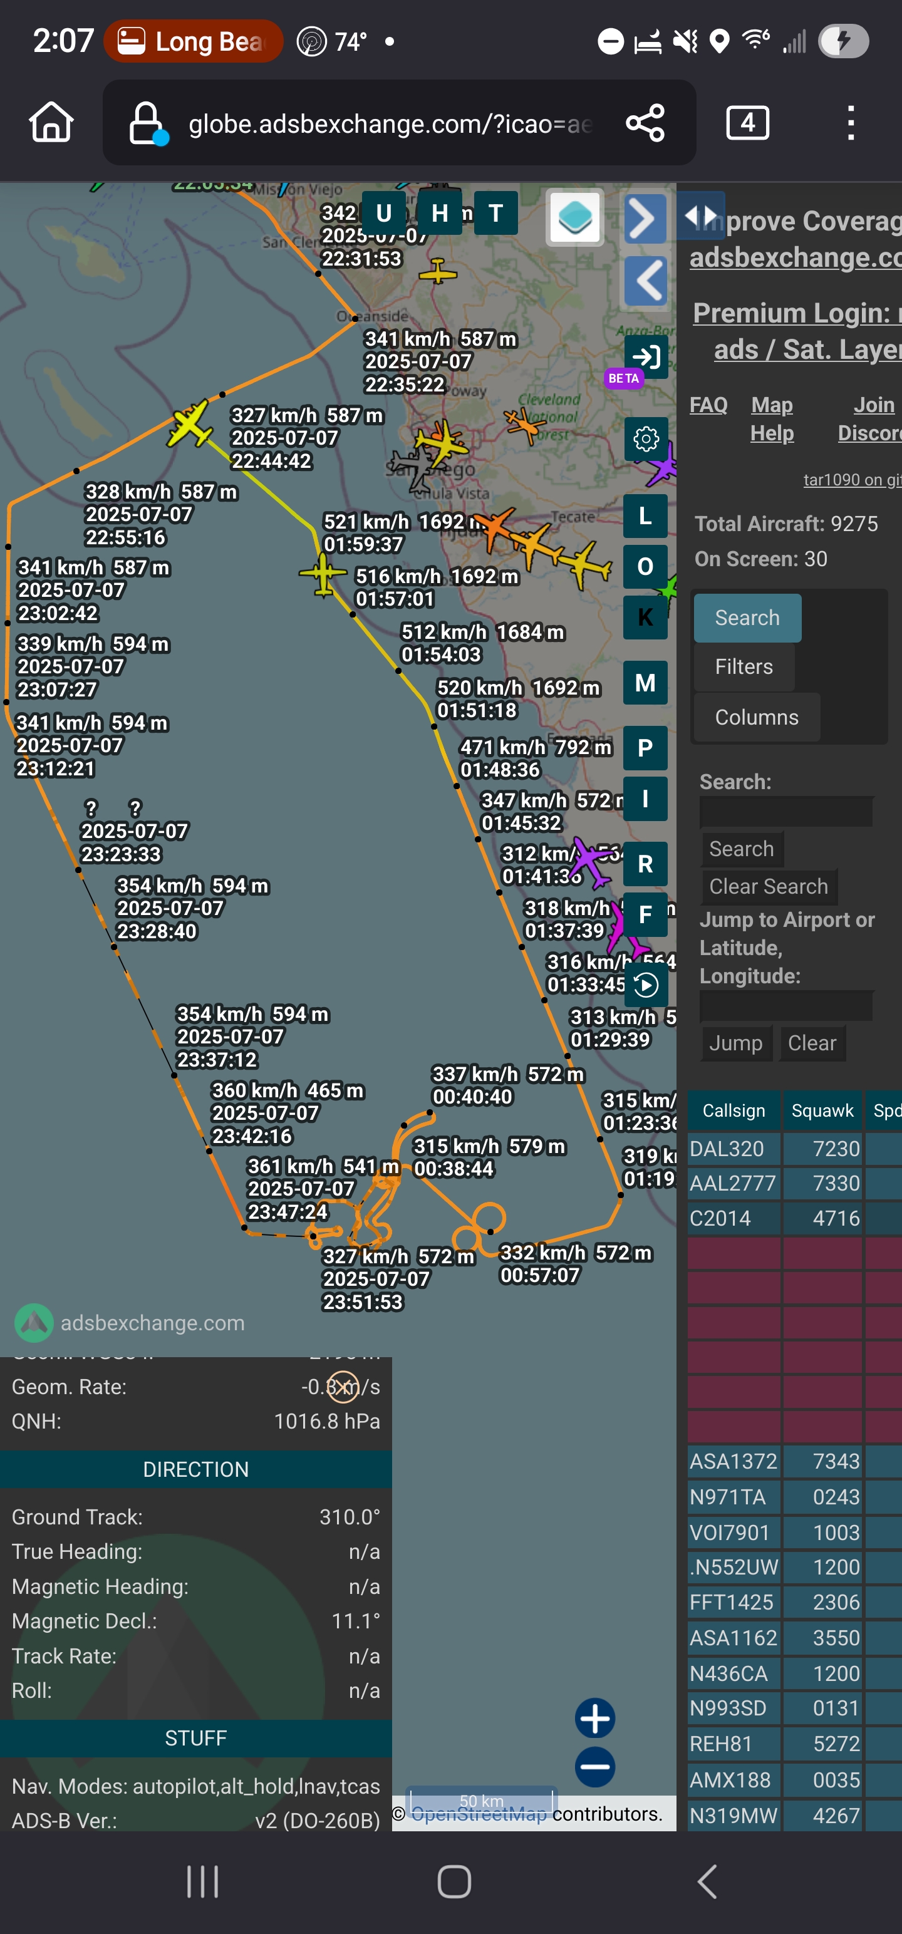Click the Clear button next to Jump
This screenshot has width=902, height=1934.
[x=812, y=1043]
